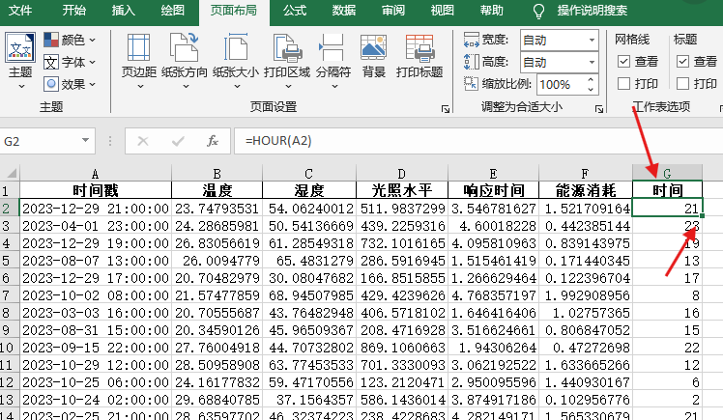Click the 页边距 margins icon
The height and width of the screenshot is (420, 723).
click(139, 47)
